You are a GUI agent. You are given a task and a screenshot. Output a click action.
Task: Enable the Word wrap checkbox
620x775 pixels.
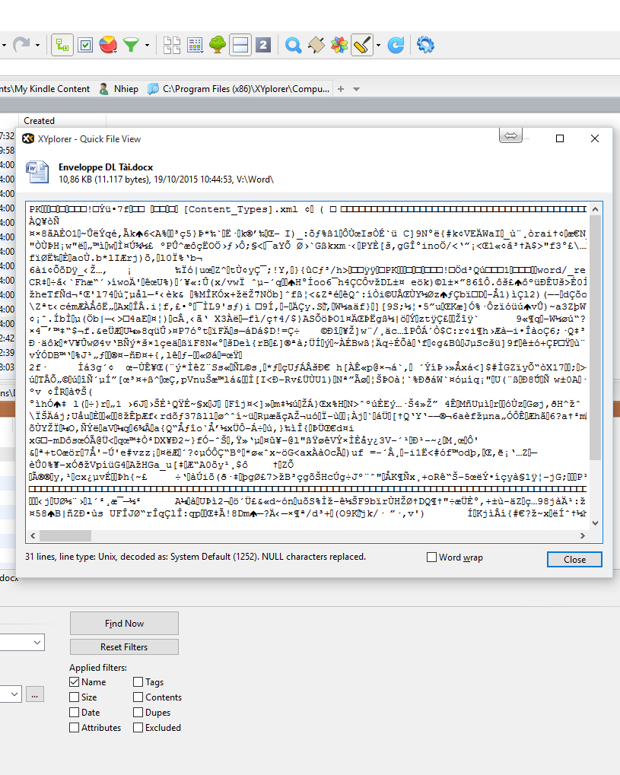[432, 557]
